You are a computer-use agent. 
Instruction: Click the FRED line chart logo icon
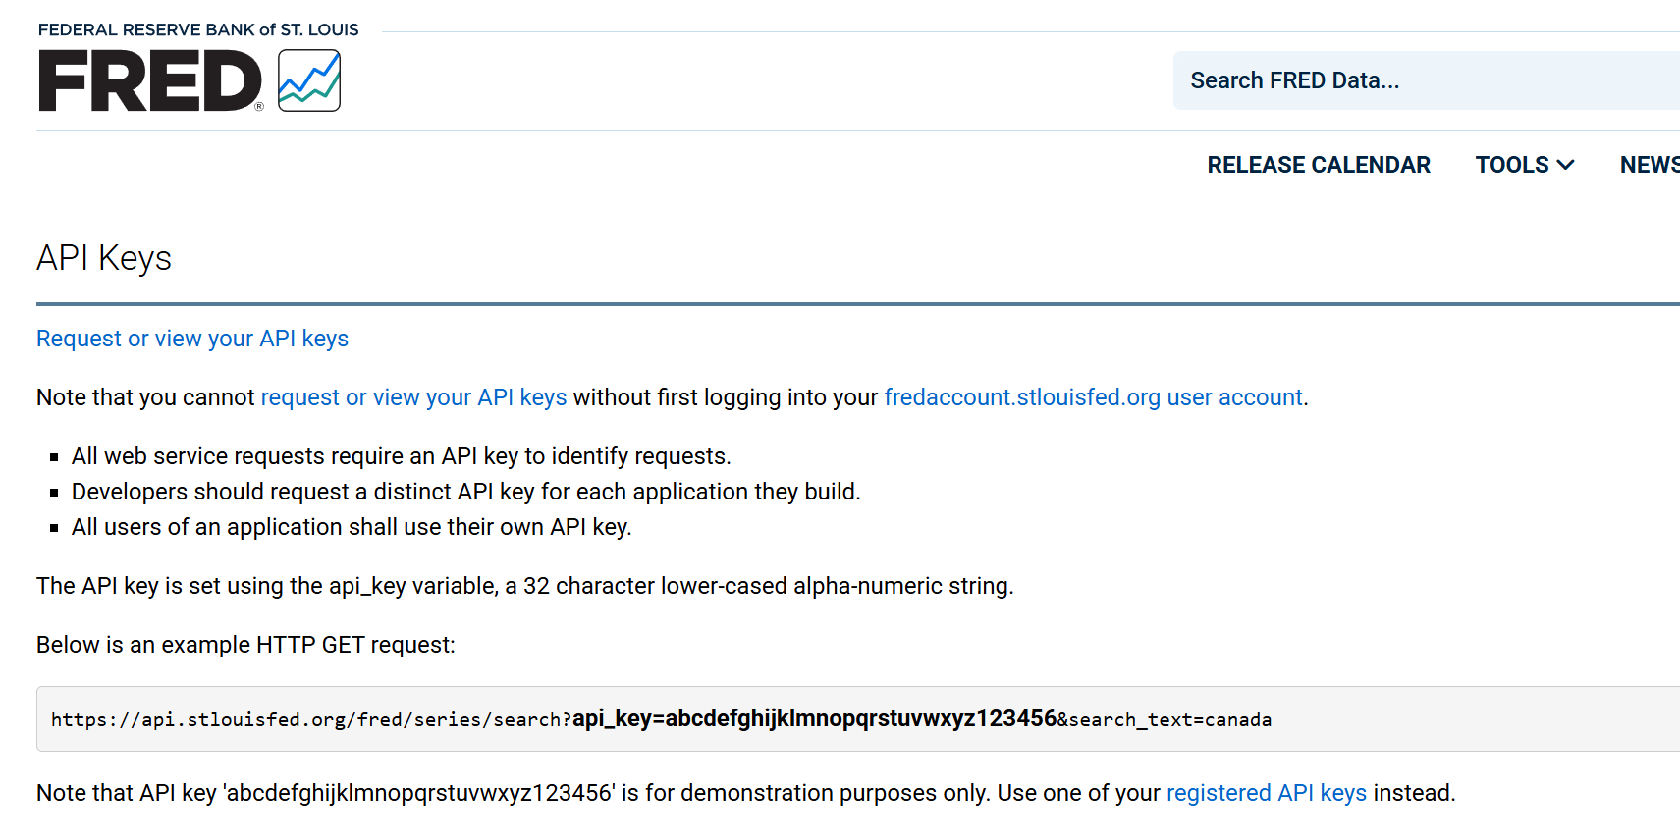pyautogui.click(x=309, y=80)
